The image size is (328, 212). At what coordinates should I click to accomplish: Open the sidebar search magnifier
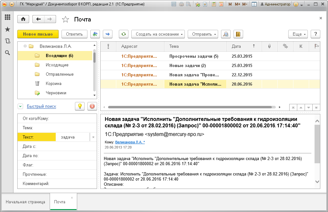[x=8, y=53]
